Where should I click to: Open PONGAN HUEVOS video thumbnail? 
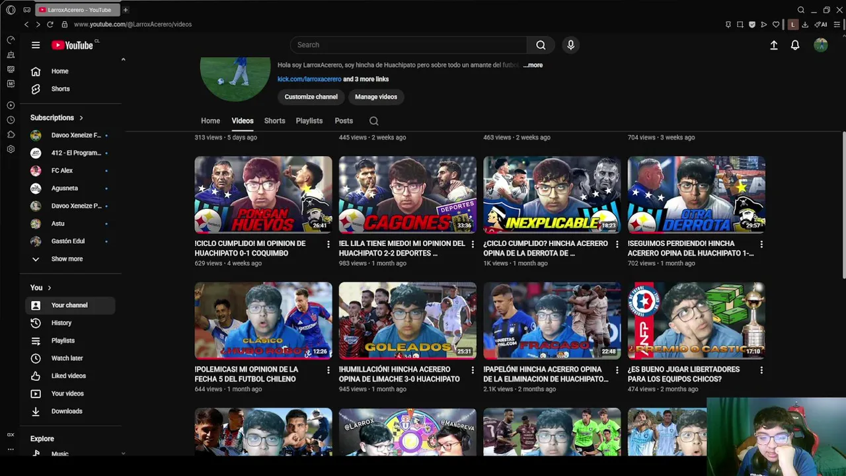coord(263,194)
